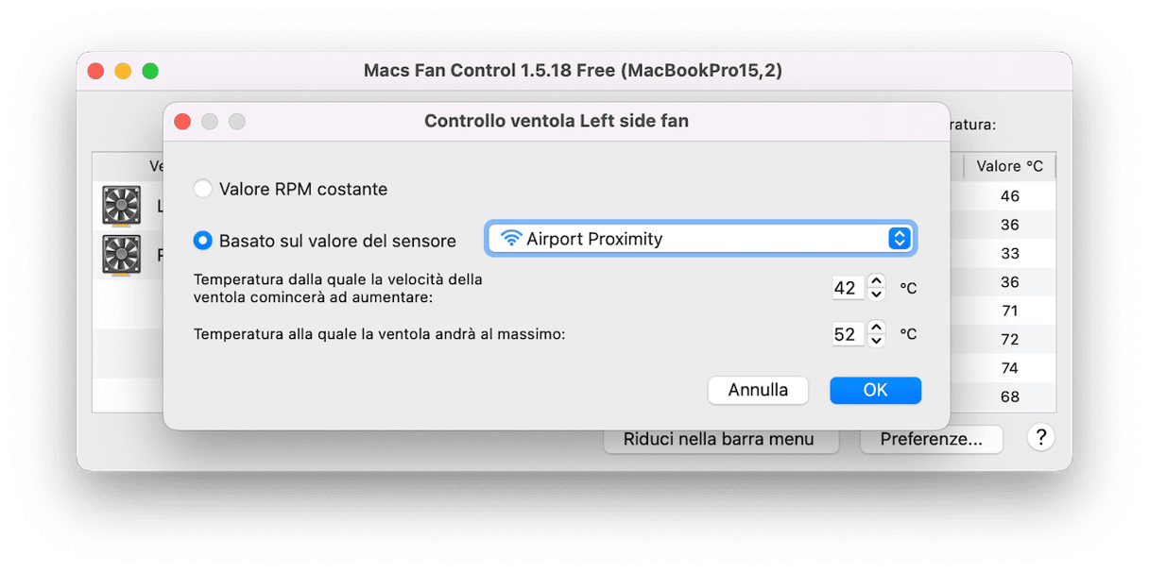Image resolution: width=1149 pixels, height=572 pixels.
Task: Select Basato sul valore del sensore option
Action: (x=202, y=241)
